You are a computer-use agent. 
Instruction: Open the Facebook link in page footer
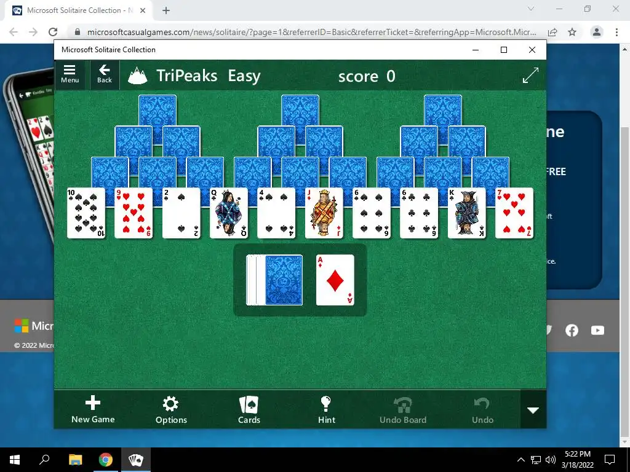click(572, 330)
